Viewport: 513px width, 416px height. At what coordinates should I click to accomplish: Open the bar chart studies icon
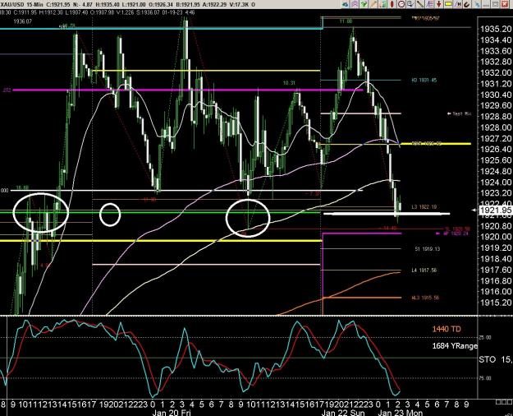pos(382,4)
